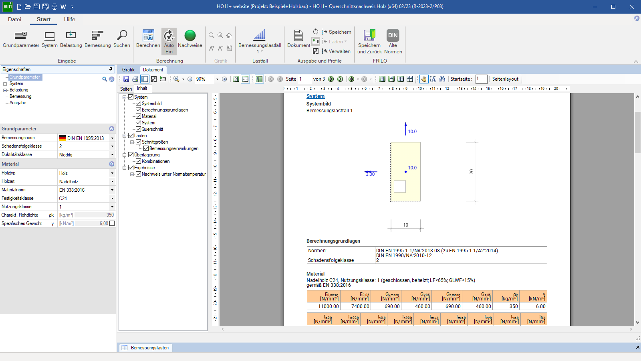641x361 pixels.
Task: Zoom out with the minus magnifier icon
Action: [190, 79]
